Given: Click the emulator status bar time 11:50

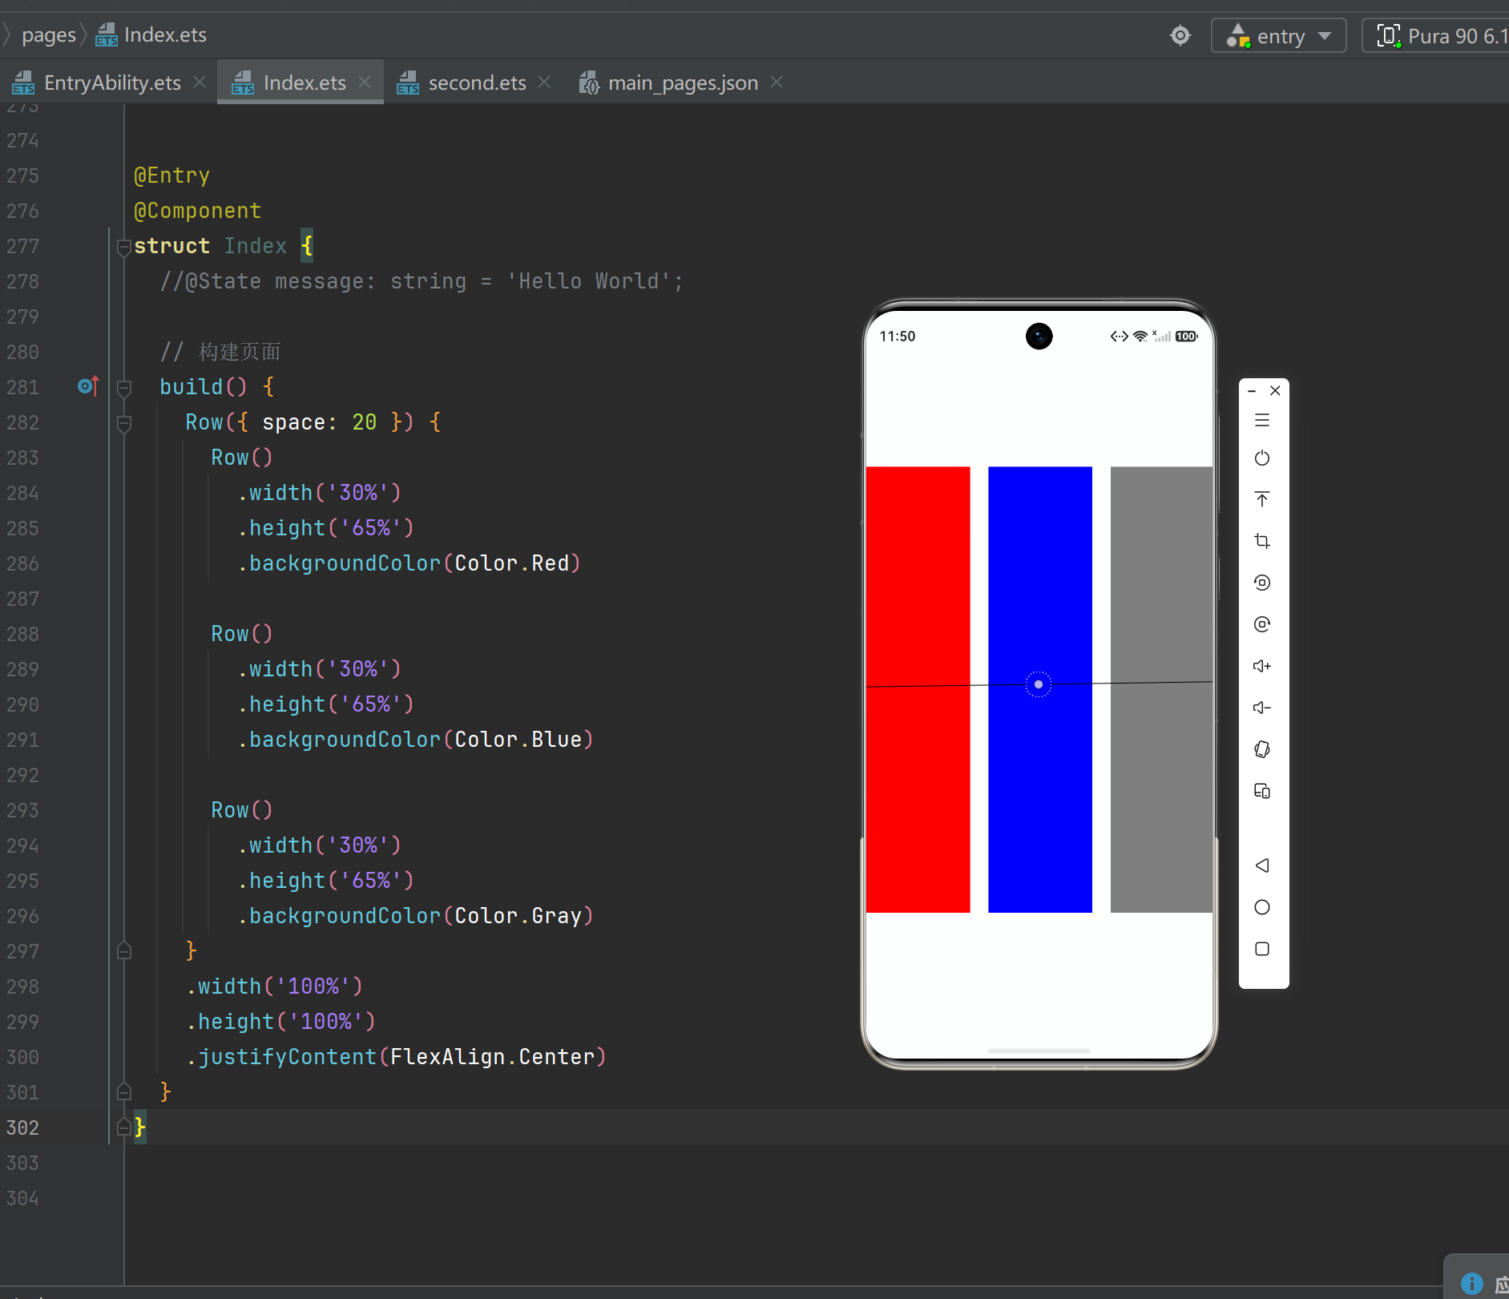Looking at the screenshot, I should [x=897, y=337].
